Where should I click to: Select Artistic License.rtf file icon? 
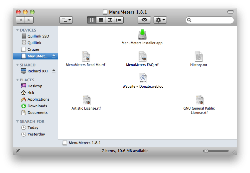(86, 100)
